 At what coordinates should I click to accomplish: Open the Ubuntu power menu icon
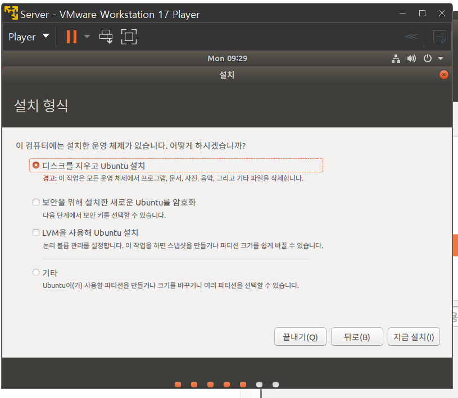pyautogui.click(x=427, y=58)
